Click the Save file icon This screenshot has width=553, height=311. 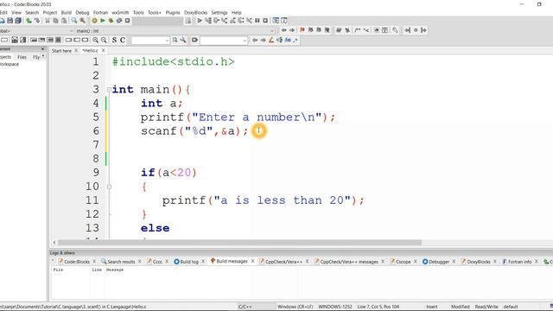click(x=10, y=21)
